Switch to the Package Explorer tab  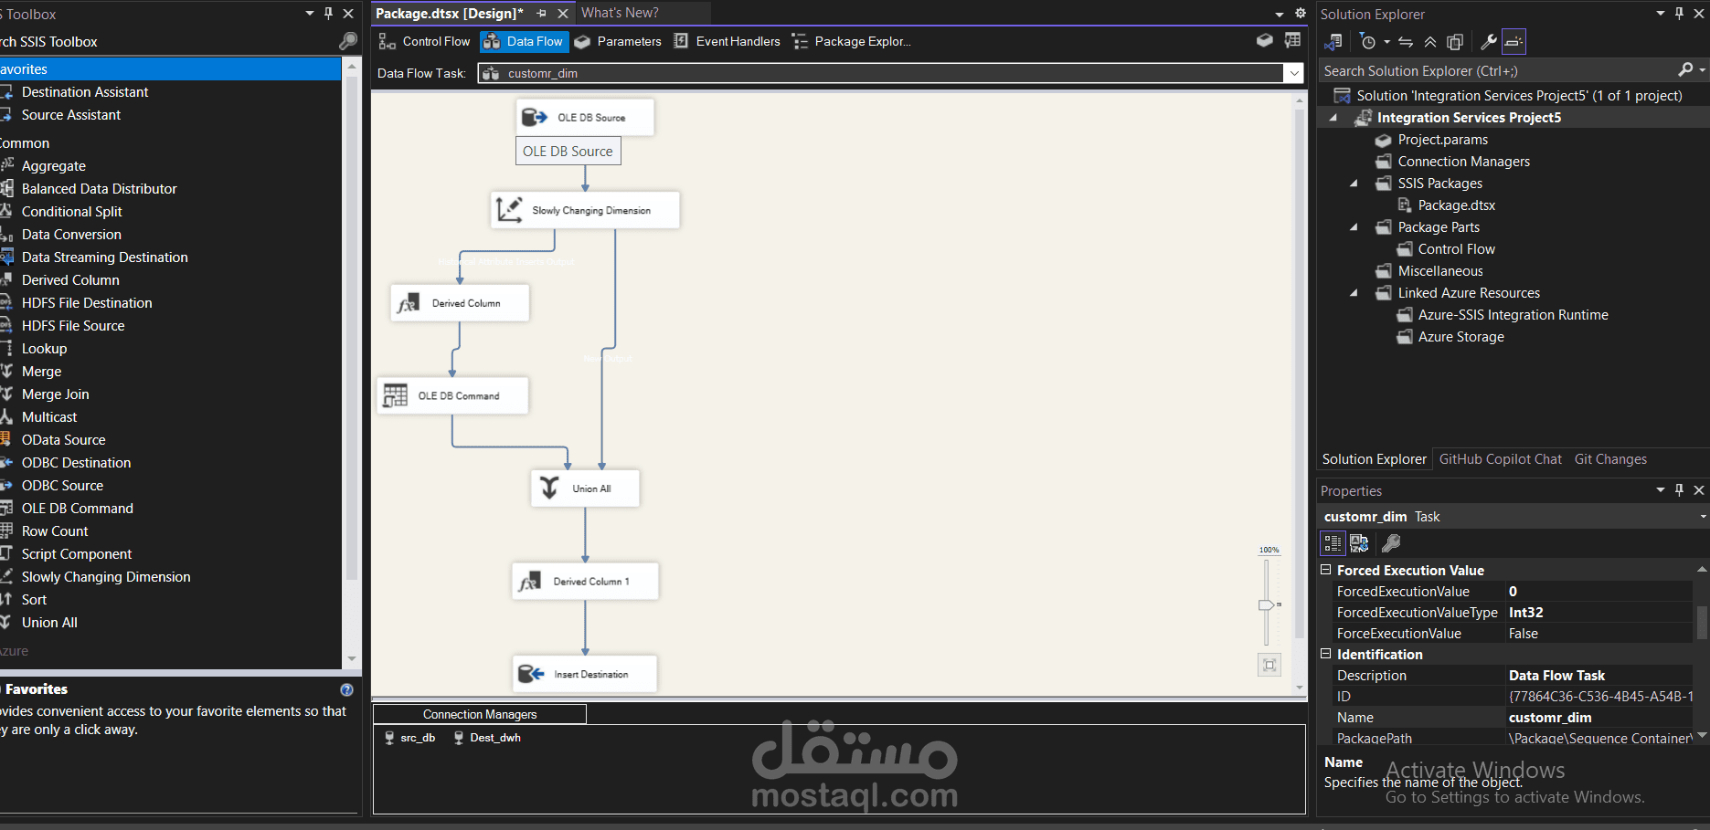852,41
